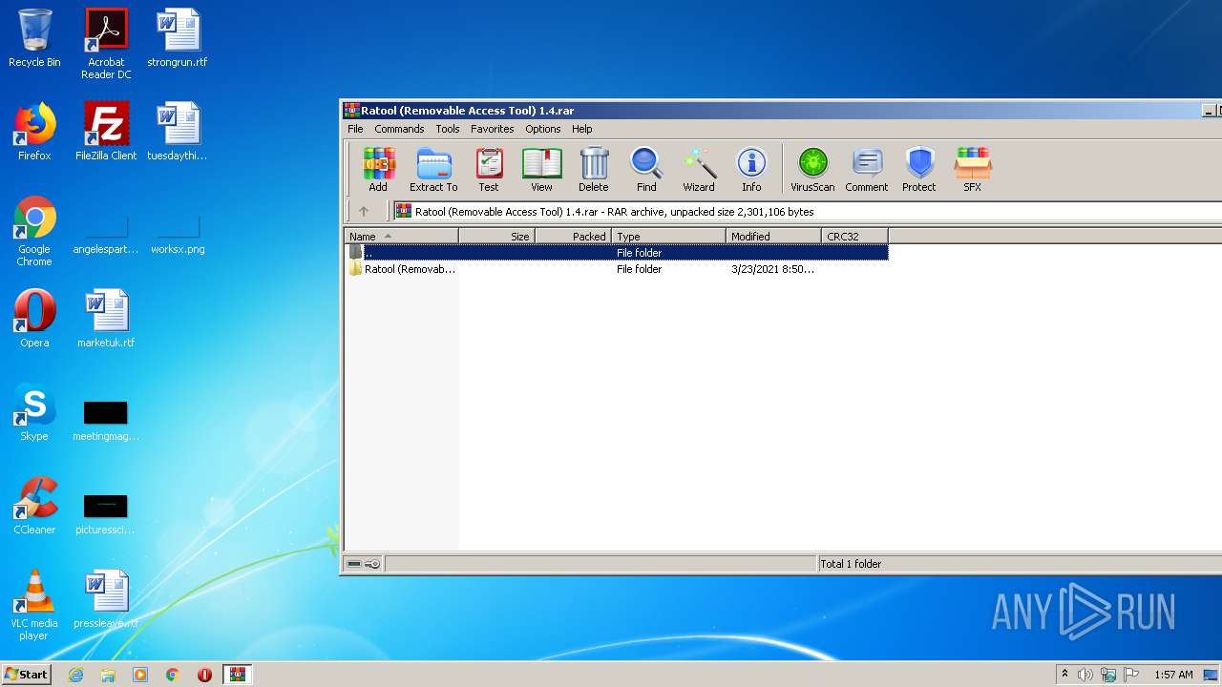
Task: Click the archive path address field
Action: (807, 212)
